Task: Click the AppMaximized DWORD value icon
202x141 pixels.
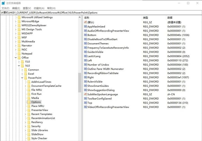Action: pos(85,27)
